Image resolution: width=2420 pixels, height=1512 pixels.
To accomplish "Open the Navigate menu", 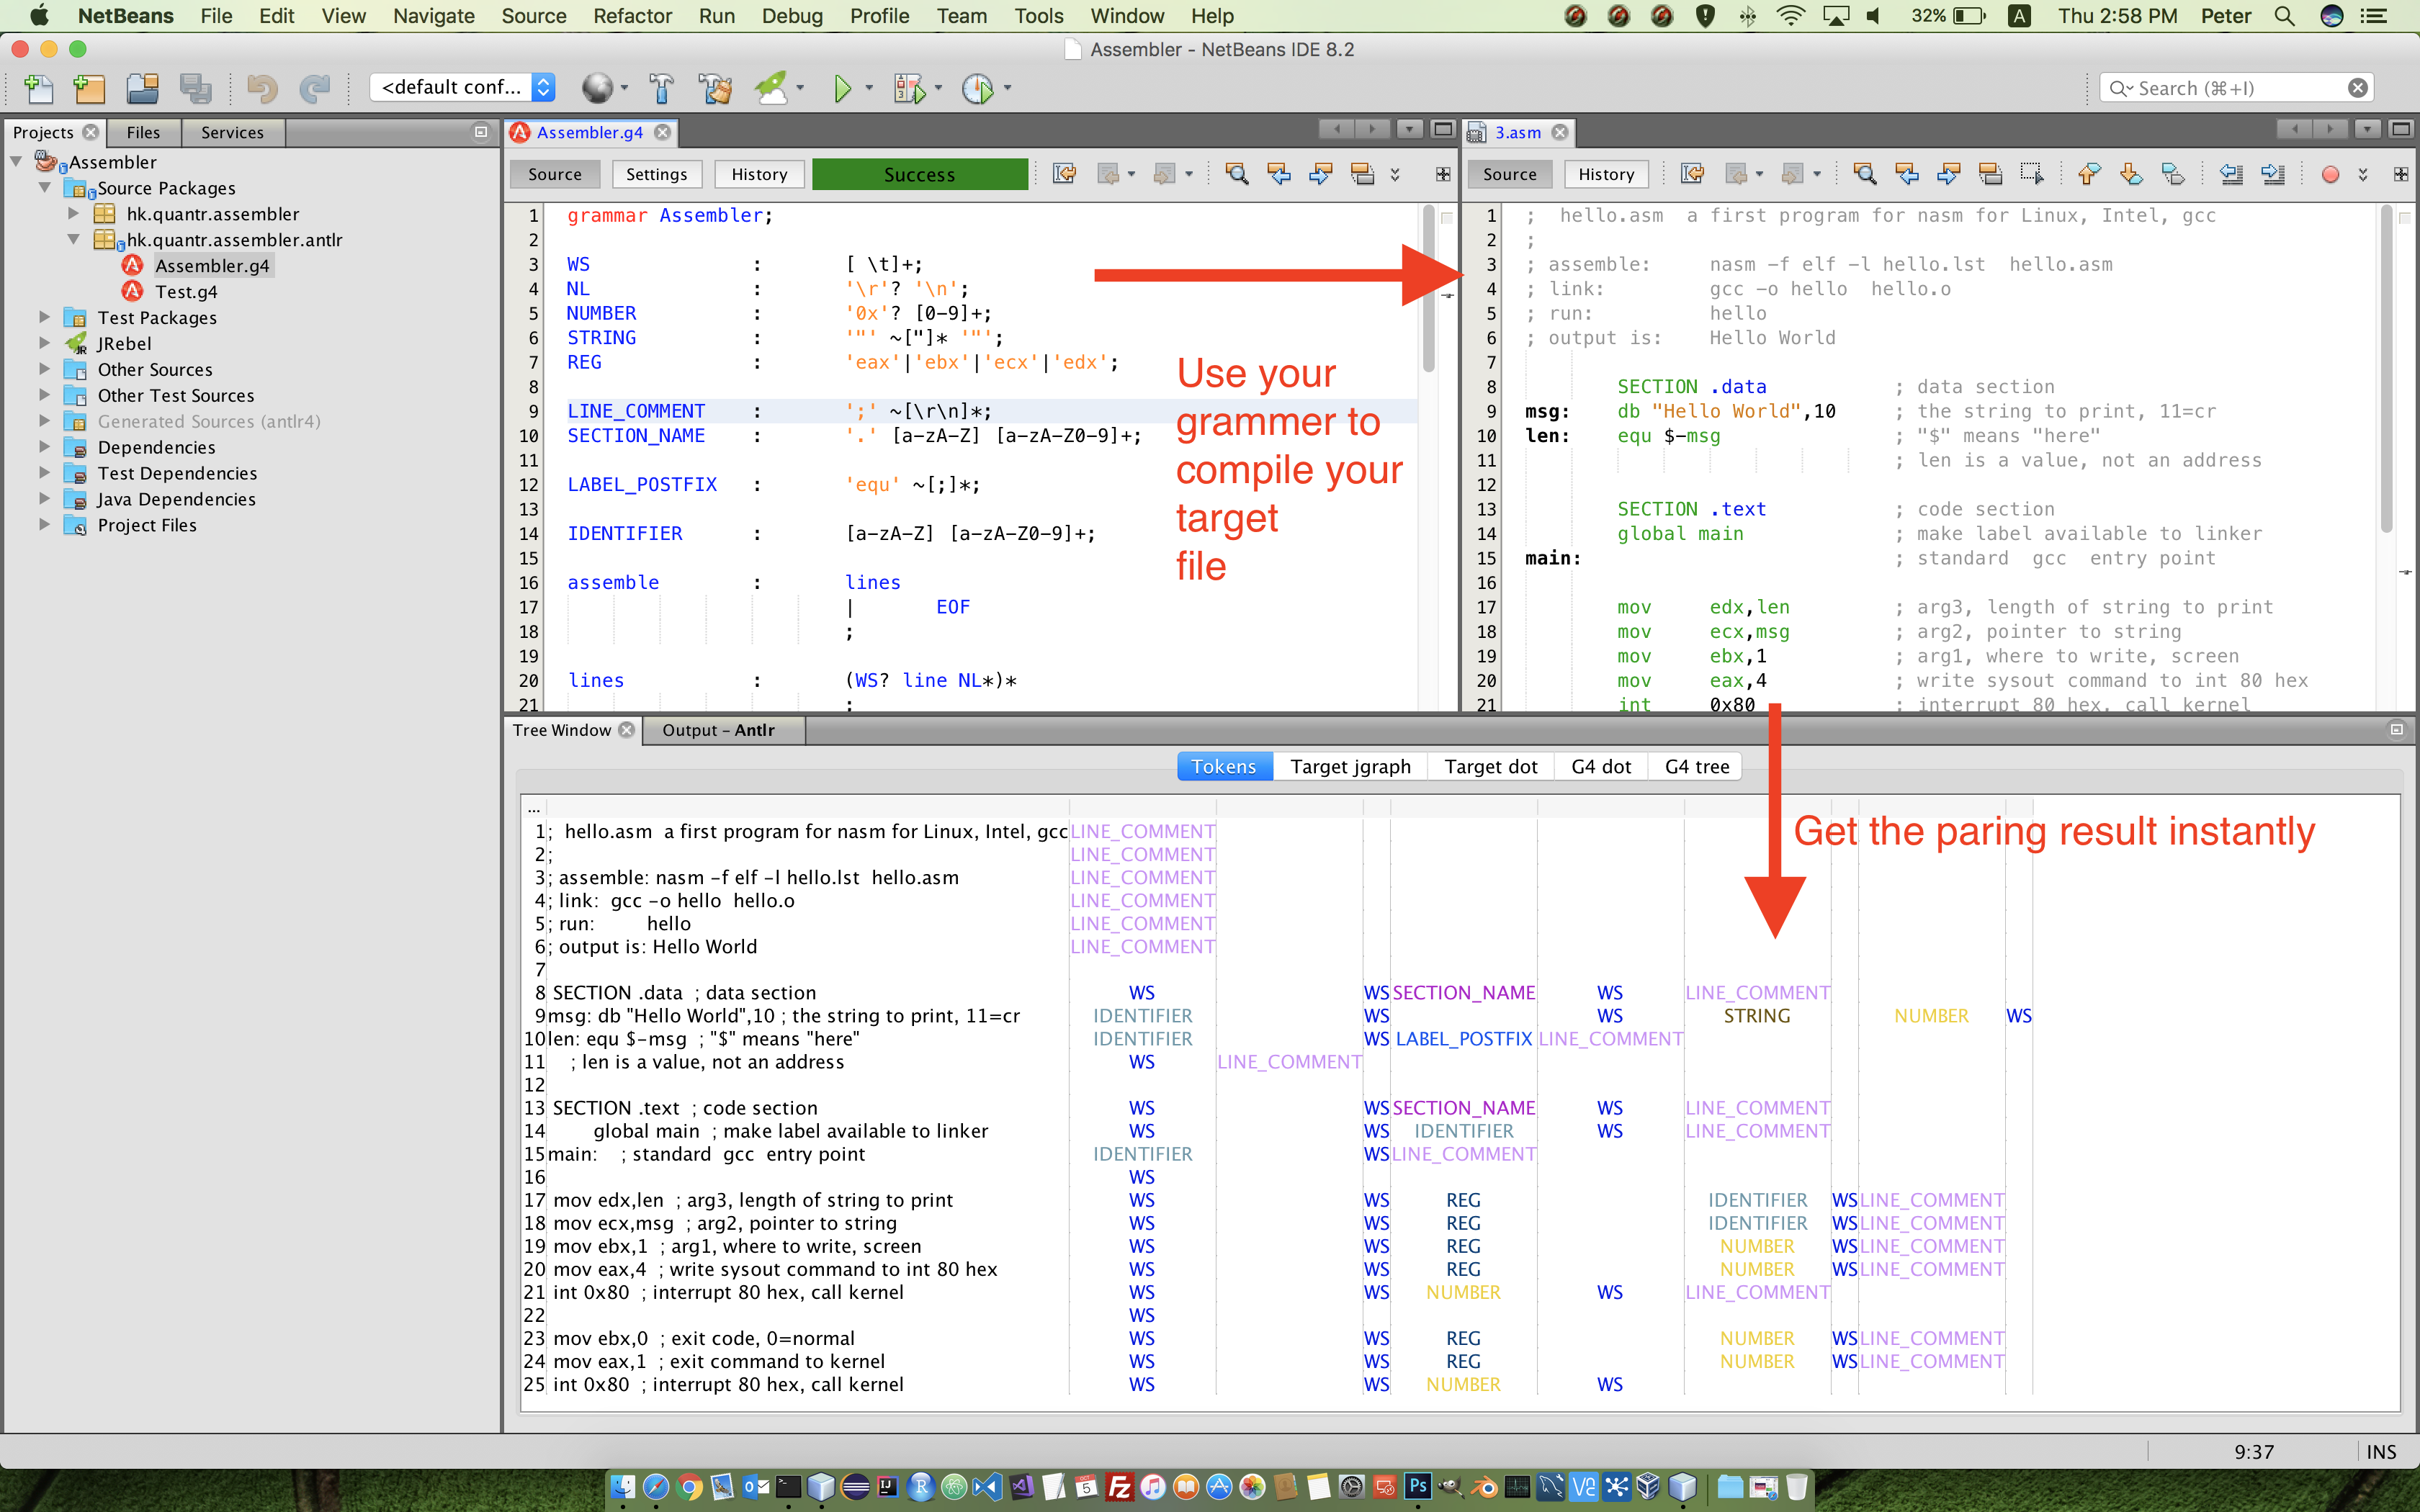I will tap(434, 16).
